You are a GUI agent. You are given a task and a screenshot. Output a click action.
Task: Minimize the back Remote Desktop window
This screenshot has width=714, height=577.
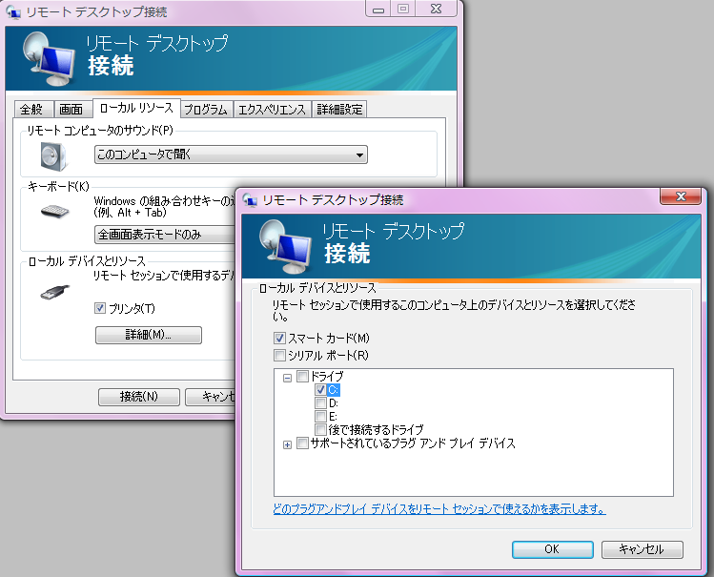pos(378,10)
